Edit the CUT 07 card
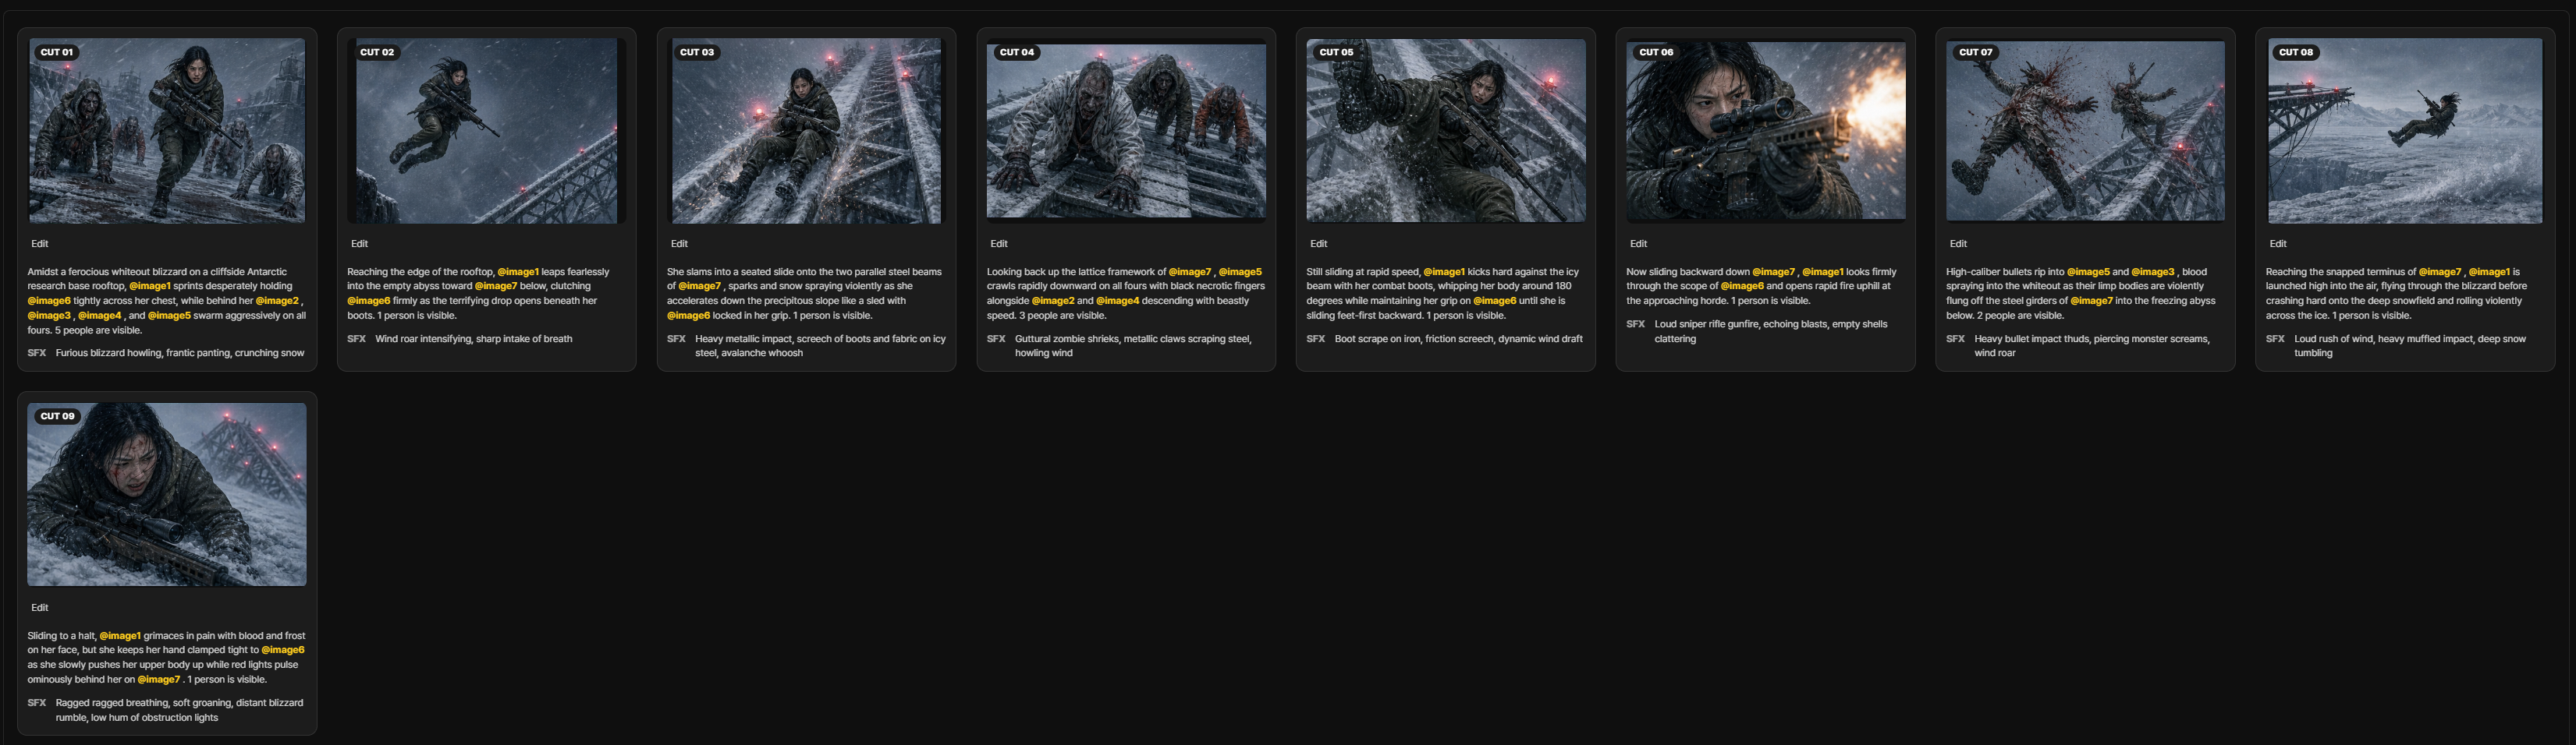The image size is (2576, 745). point(1959,244)
